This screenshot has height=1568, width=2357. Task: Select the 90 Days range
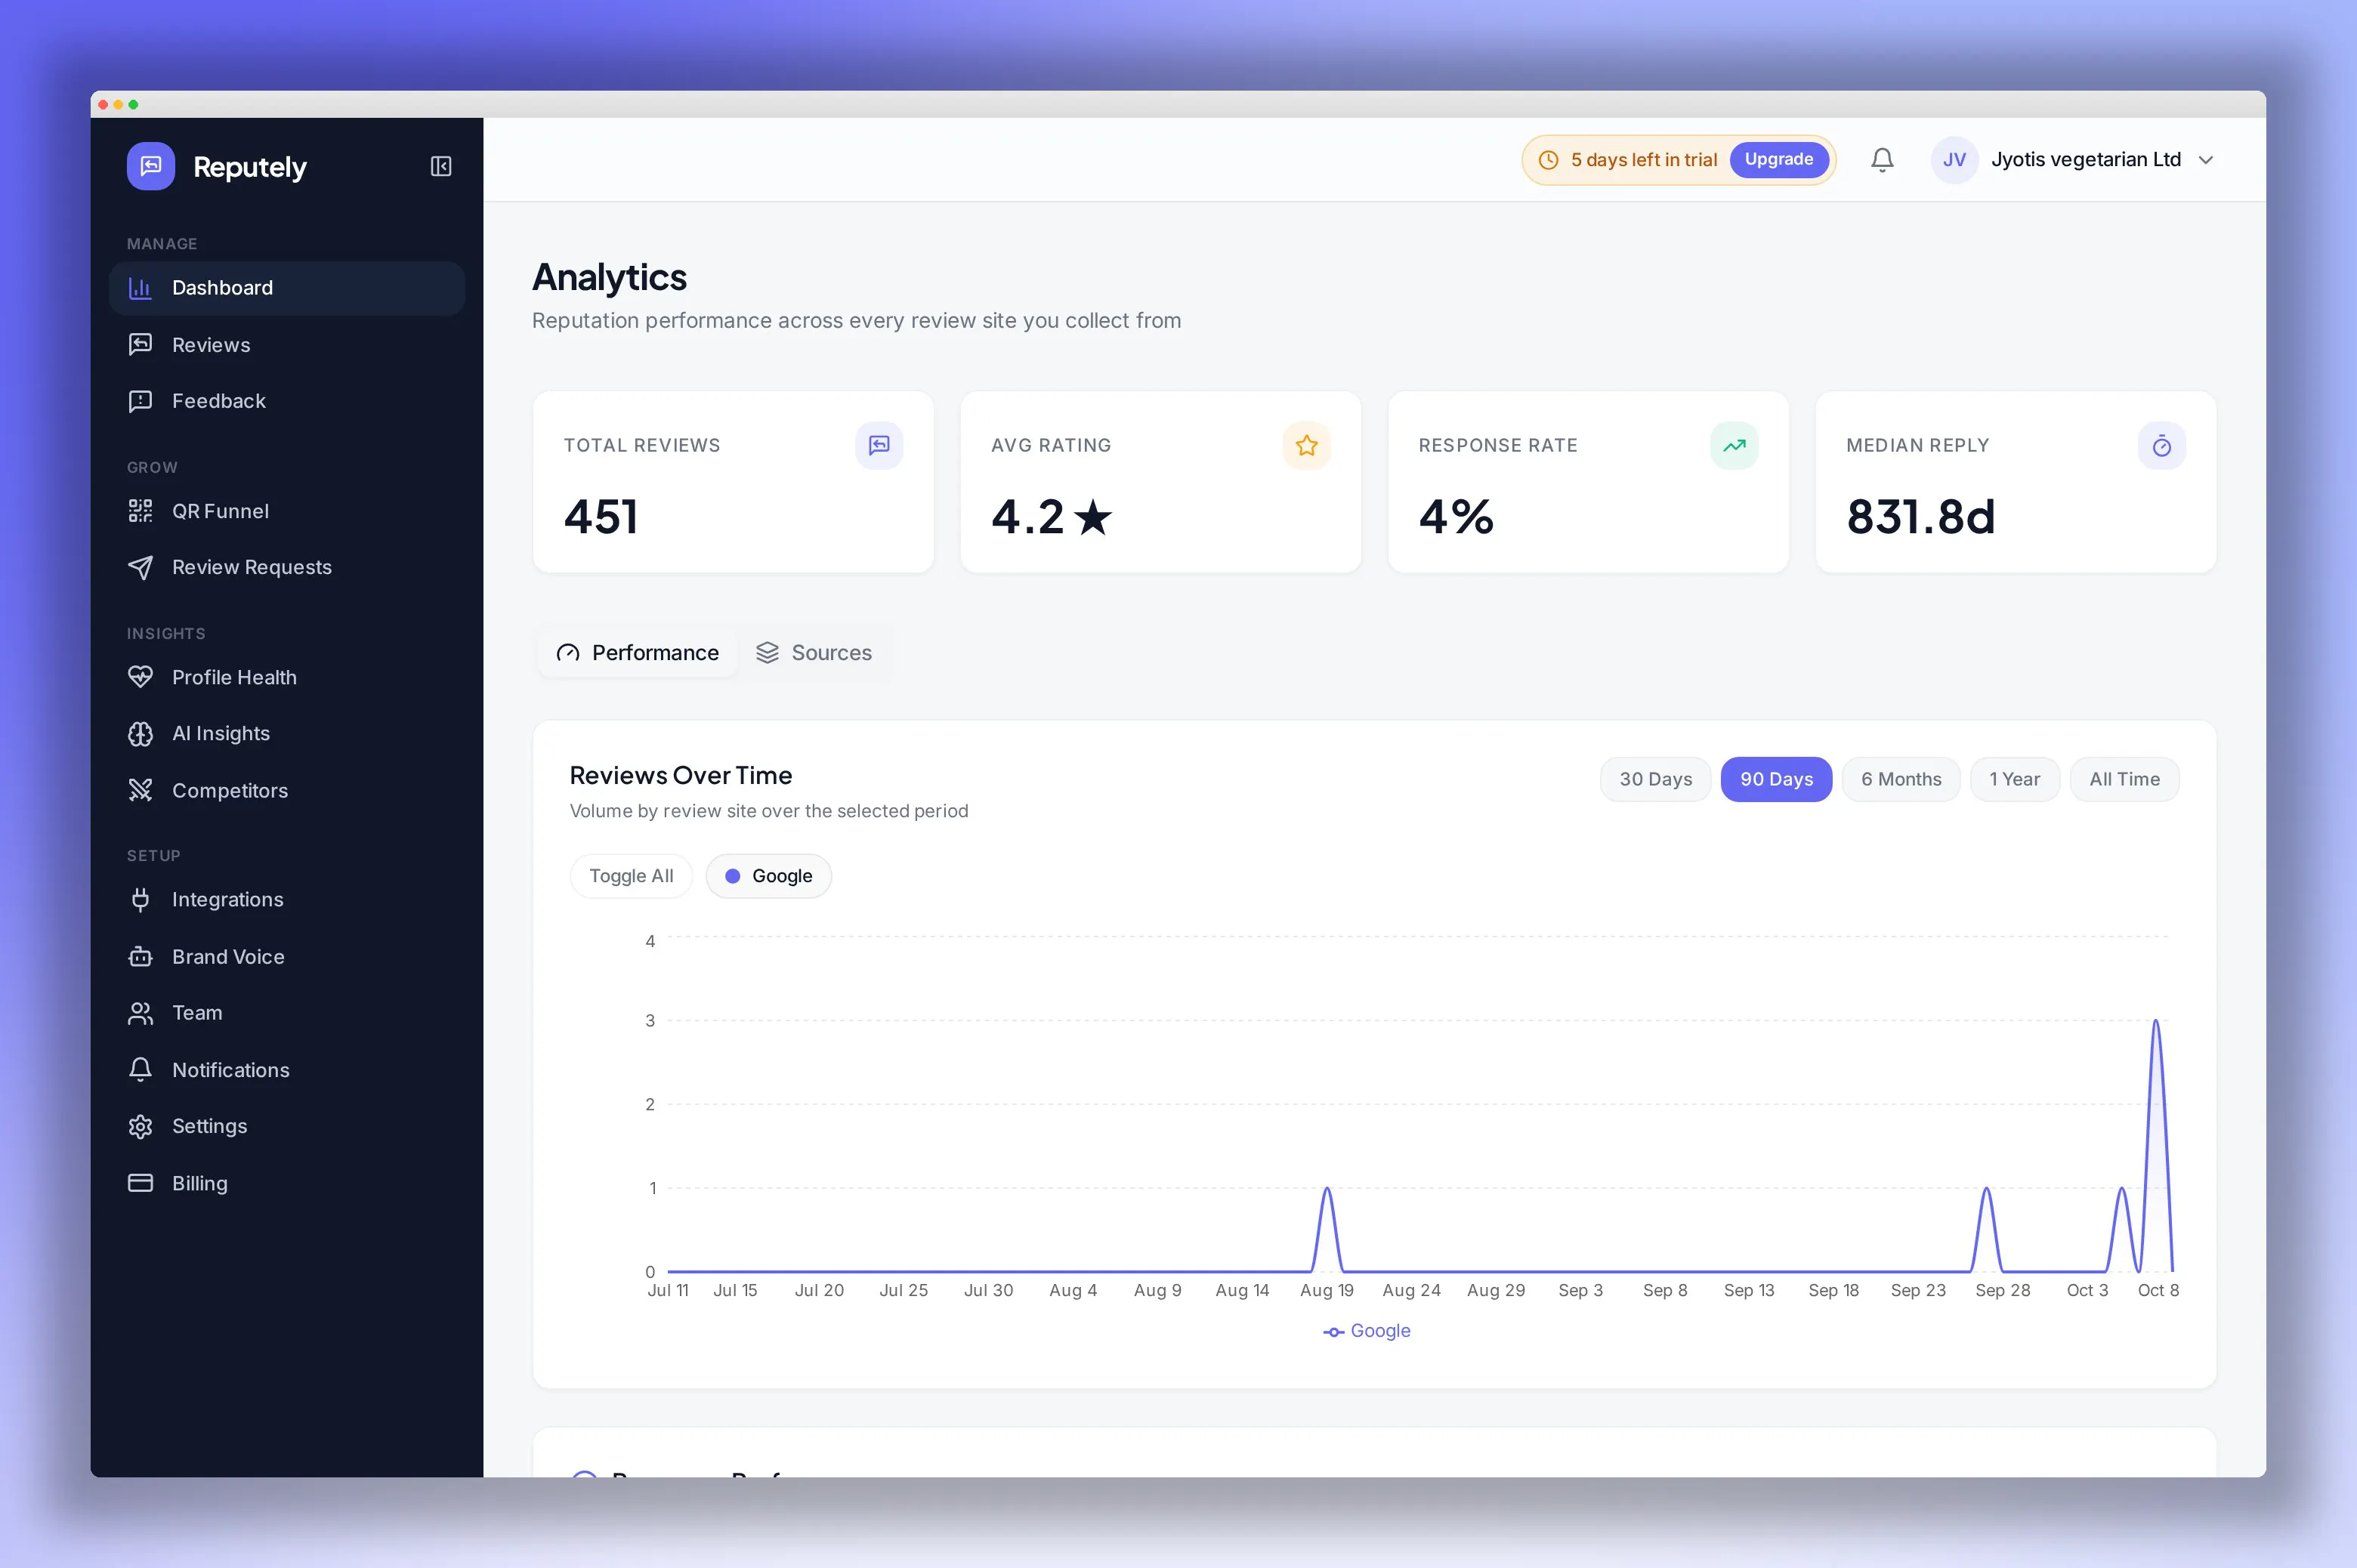(x=1776, y=779)
